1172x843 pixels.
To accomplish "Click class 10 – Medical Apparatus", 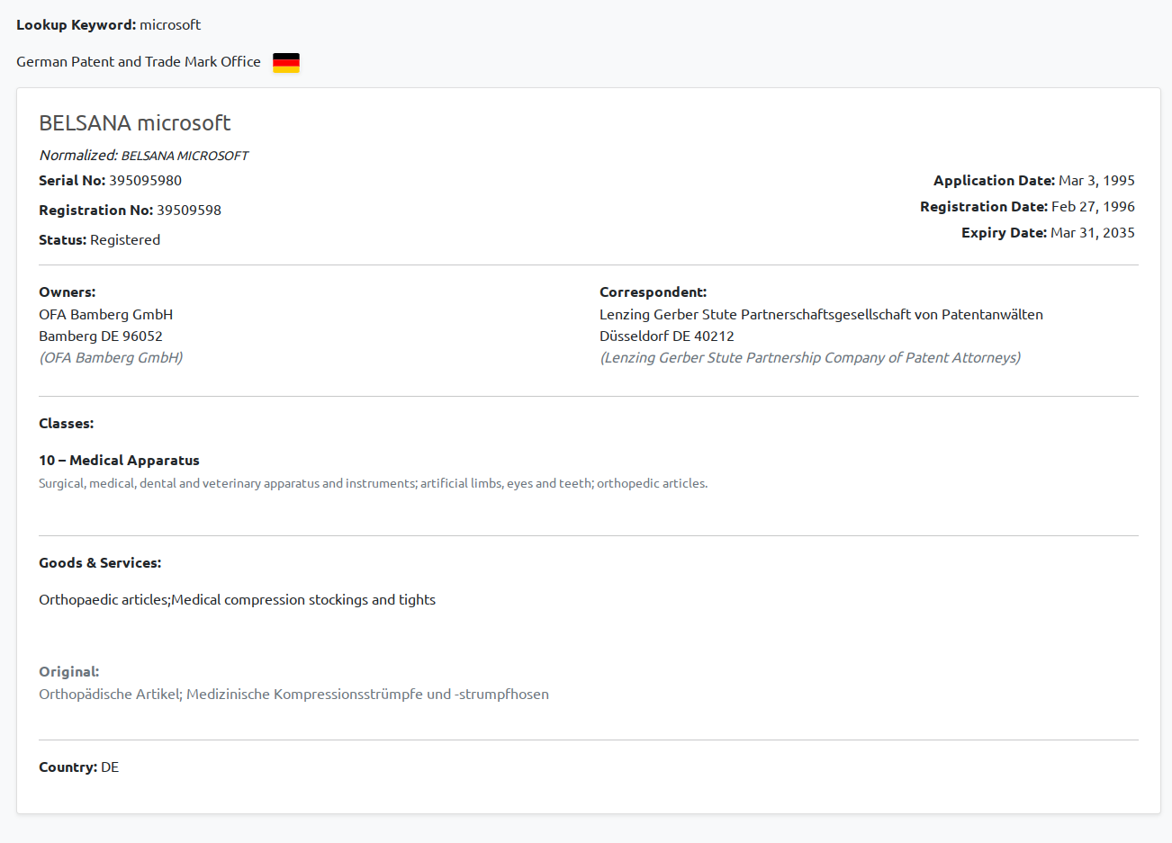I will click(x=119, y=460).
